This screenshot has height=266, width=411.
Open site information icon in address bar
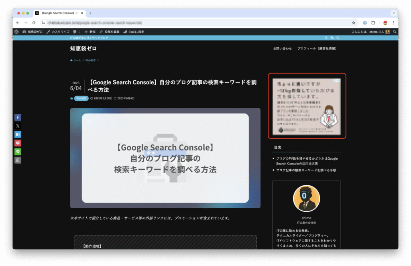click(43, 23)
